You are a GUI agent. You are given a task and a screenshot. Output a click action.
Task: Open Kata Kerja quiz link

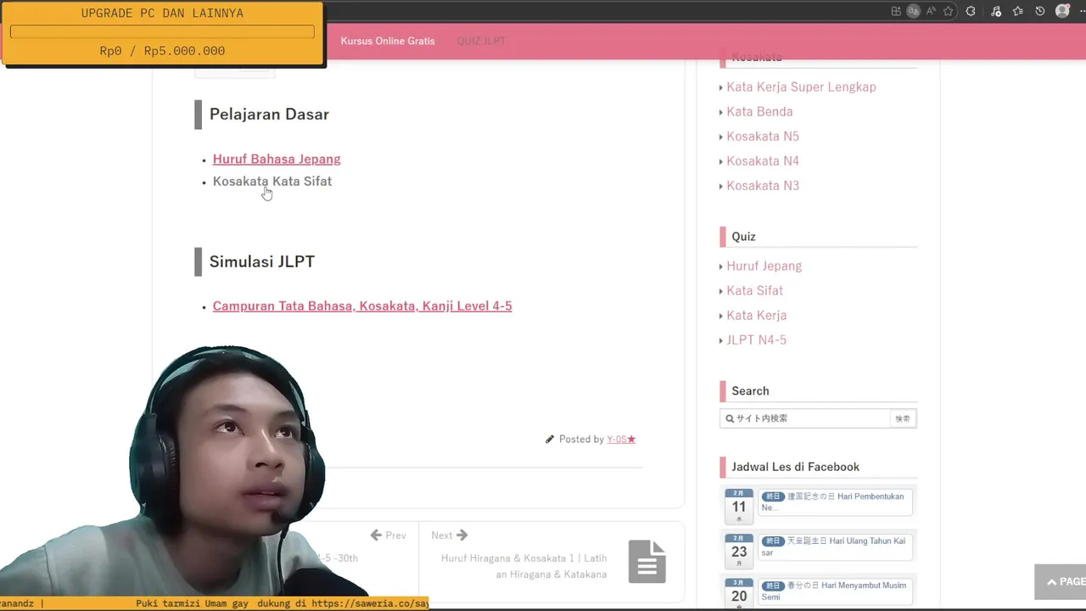pyautogui.click(x=756, y=315)
